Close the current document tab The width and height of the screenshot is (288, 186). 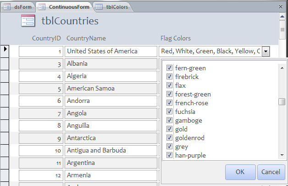(x=281, y=7)
